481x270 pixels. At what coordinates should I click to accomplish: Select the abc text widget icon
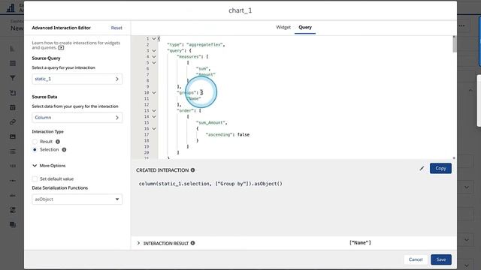(x=13, y=195)
